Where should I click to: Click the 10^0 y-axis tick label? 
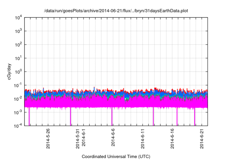[x=19, y=72]
